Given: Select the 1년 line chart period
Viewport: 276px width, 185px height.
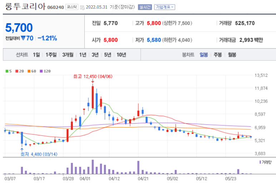Looking at the screenshot, I should coord(83,55).
